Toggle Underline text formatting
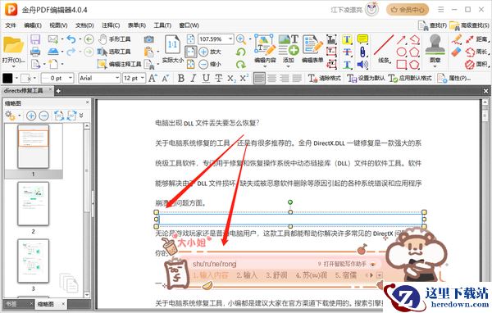Screen dimensions: 492x313 206,78
